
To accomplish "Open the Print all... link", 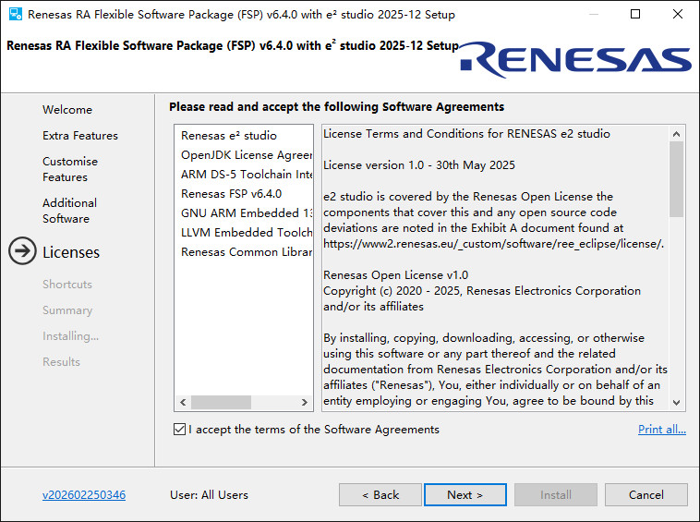I will 662,430.
